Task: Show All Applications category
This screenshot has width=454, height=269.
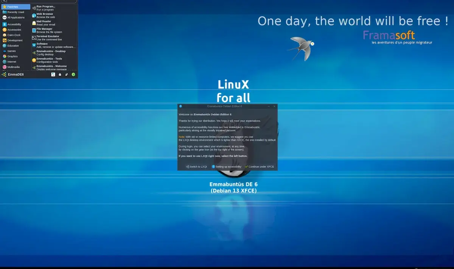Action: [16, 17]
